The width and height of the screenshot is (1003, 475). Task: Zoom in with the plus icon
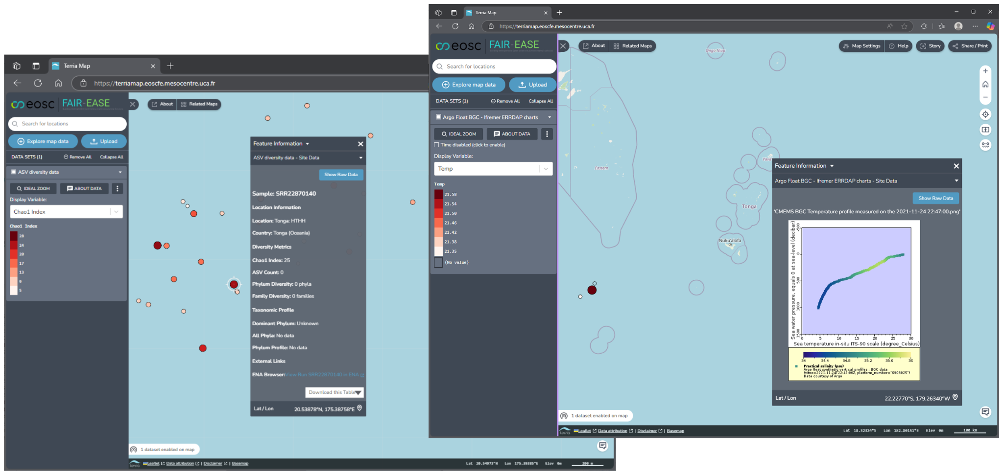tap(985, 70)
